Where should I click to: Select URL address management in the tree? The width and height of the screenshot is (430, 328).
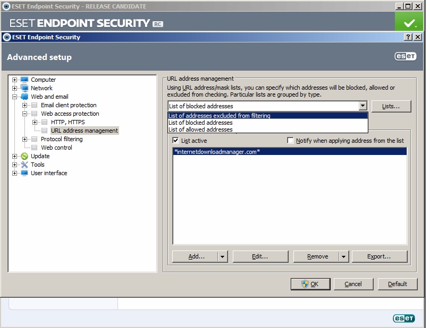(85, 131)
